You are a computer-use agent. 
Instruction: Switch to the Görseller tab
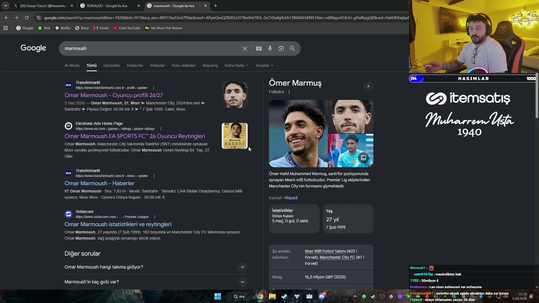point(112,66)
